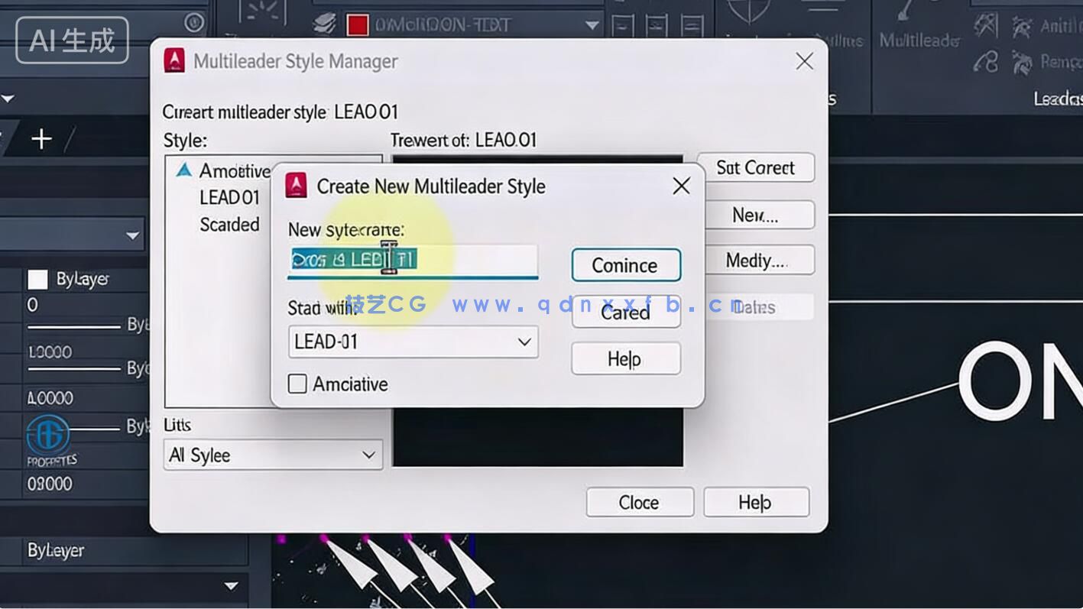Click the plus icon to add a new layout
The width and height of the screenshot is (1083, 609).
point(41,139)
